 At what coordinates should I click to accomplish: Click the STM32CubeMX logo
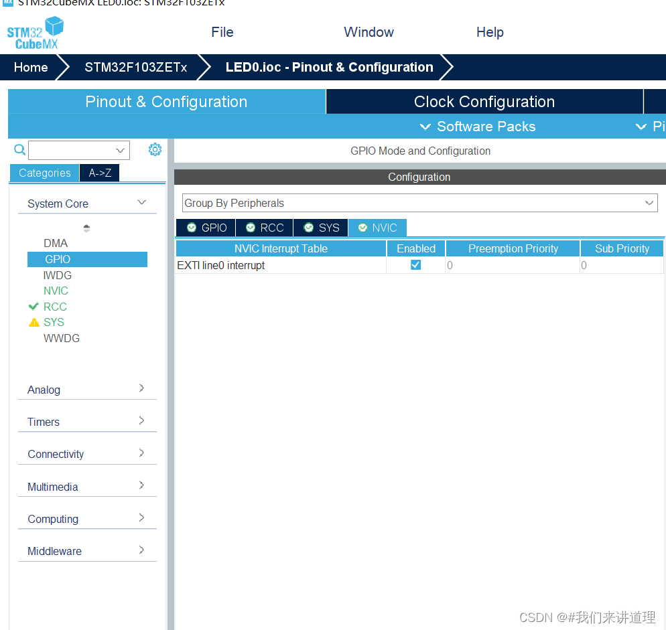[36, 33]
